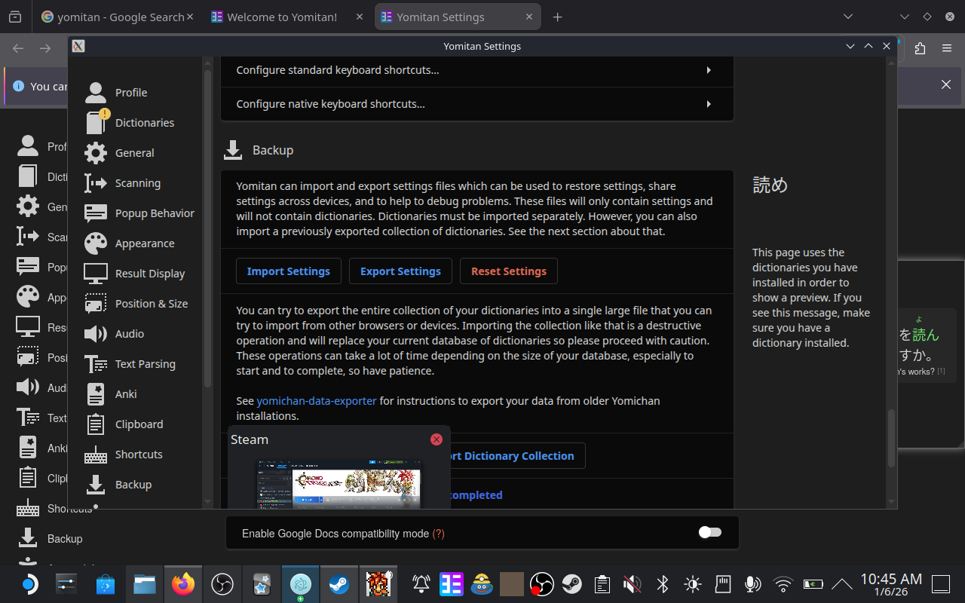Expand Configure native keyboard shortcuts
Screen dimensions: 965x603
[476, 104]
